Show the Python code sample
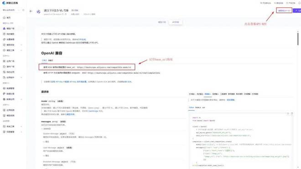301x169 pixels. [x=192, y=107]
